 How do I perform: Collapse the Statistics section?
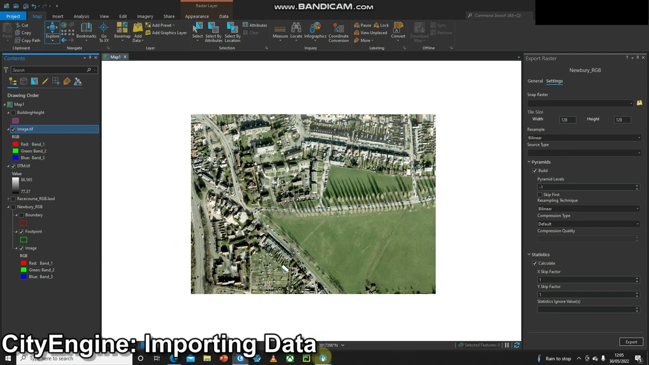point(529,254)
